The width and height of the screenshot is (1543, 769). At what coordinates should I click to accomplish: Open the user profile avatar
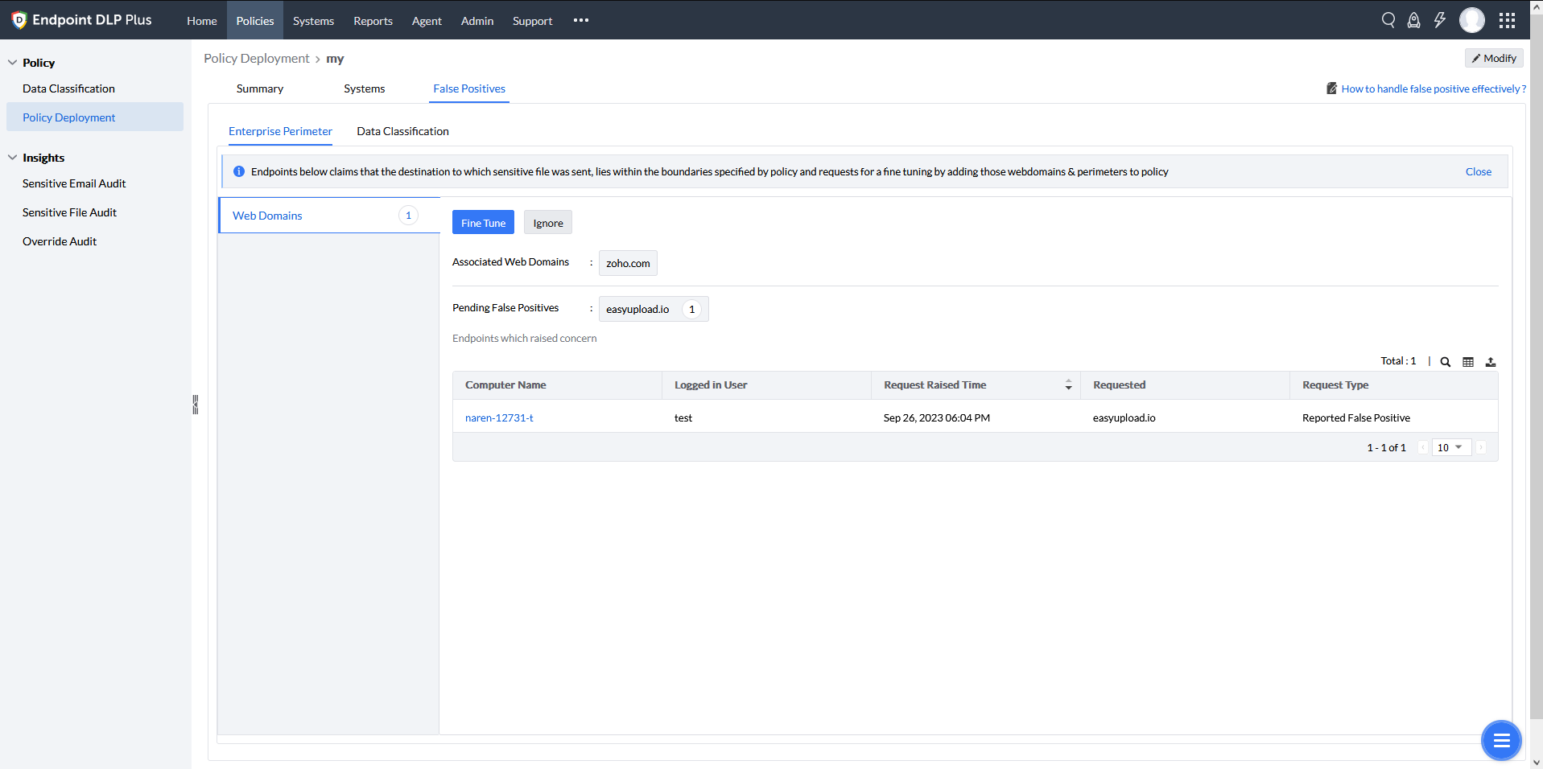tap(1471, 20)
